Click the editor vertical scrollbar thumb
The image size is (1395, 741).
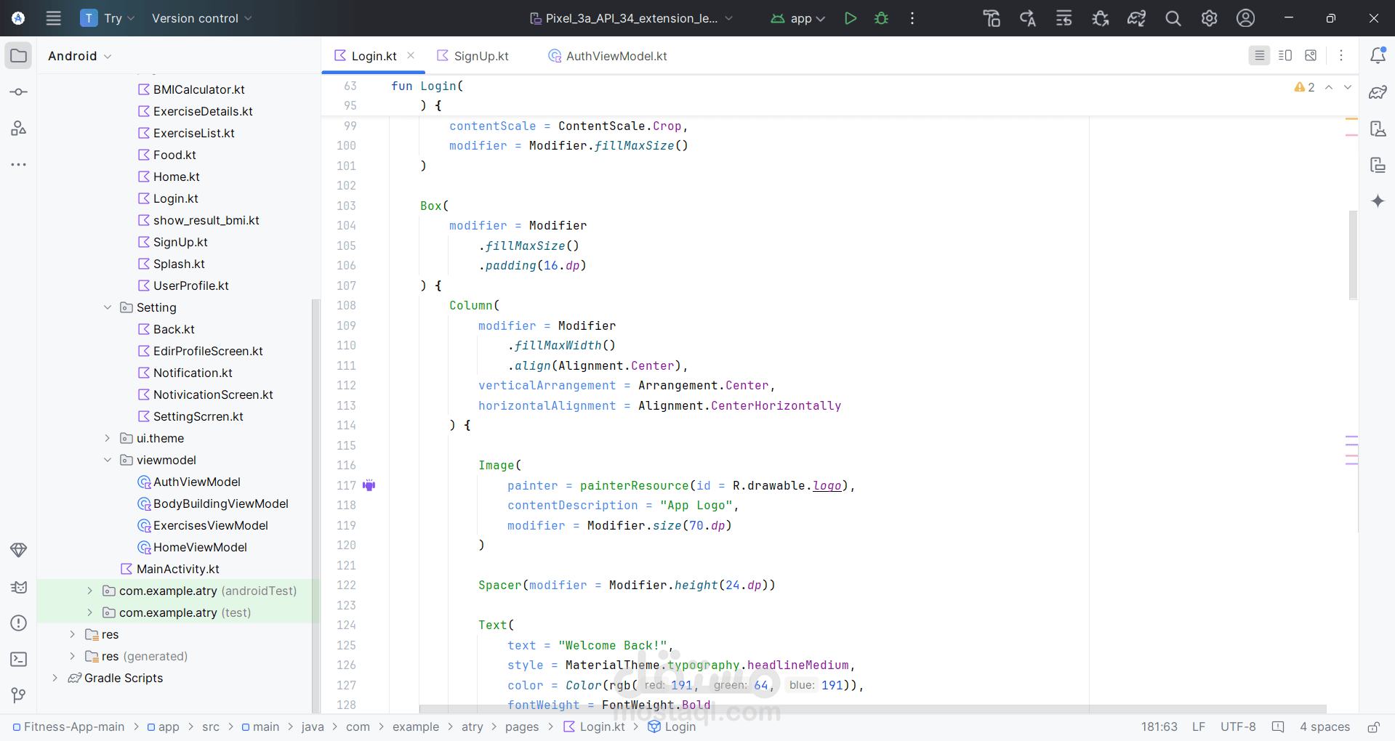click(1353, 255)
